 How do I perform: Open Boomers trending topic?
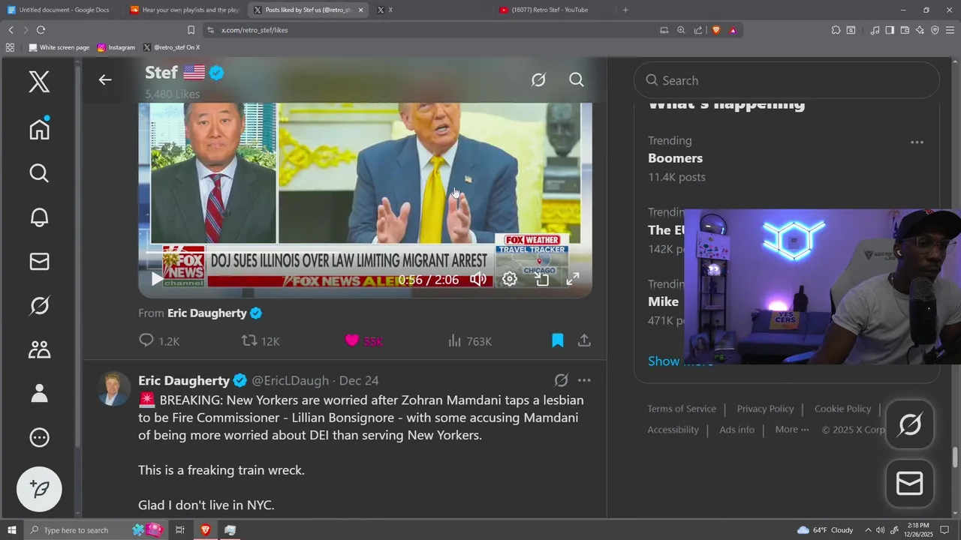(x=675, y=158)
